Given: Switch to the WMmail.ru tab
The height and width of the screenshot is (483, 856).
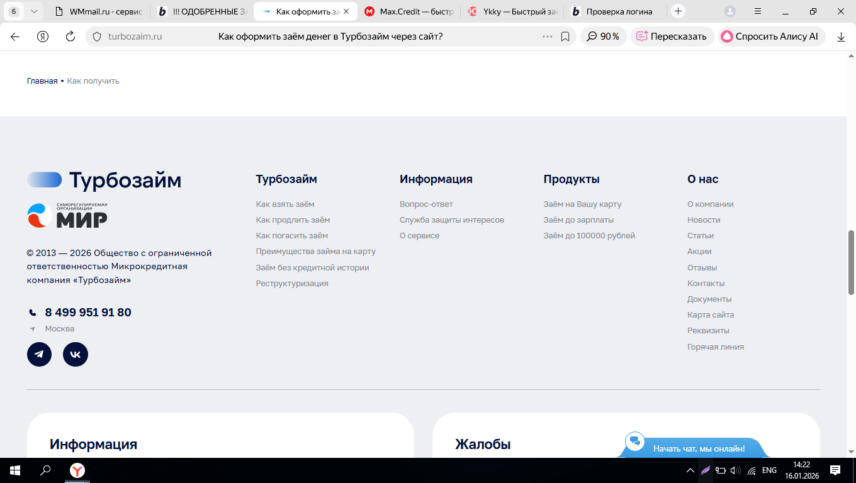Looking at the screenshot, I should coord(99,11).
